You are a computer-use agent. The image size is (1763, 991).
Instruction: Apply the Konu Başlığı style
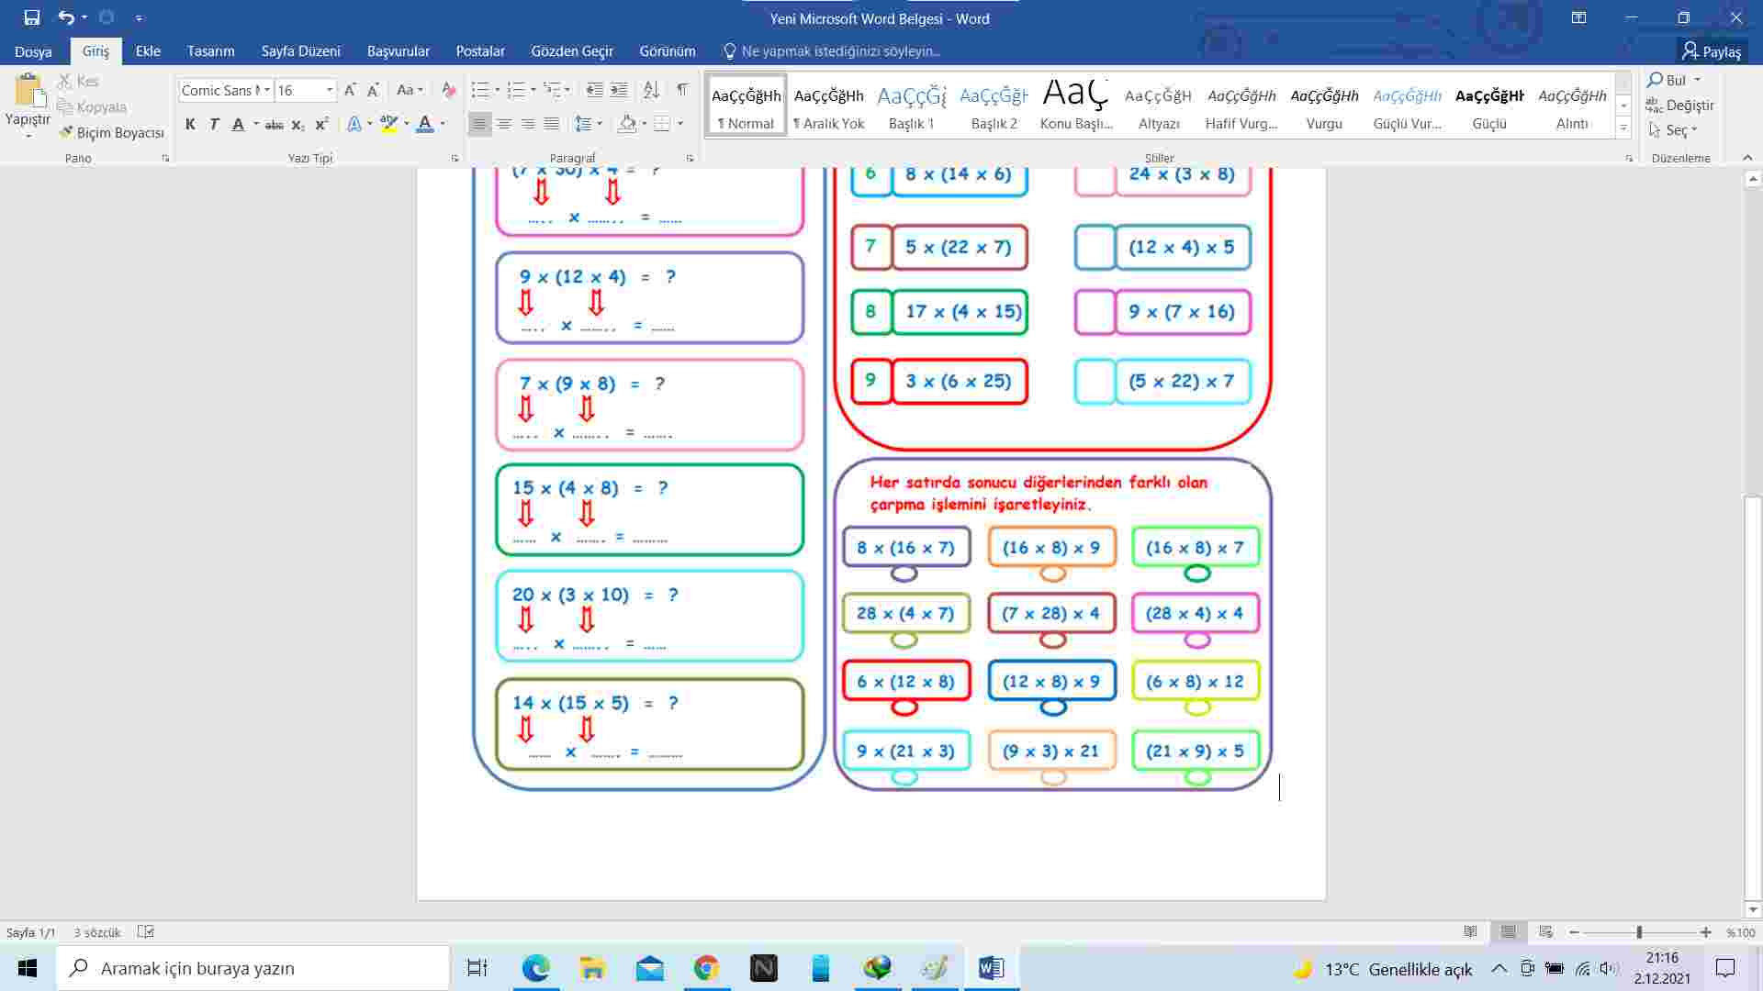(x=1076, y=106)
